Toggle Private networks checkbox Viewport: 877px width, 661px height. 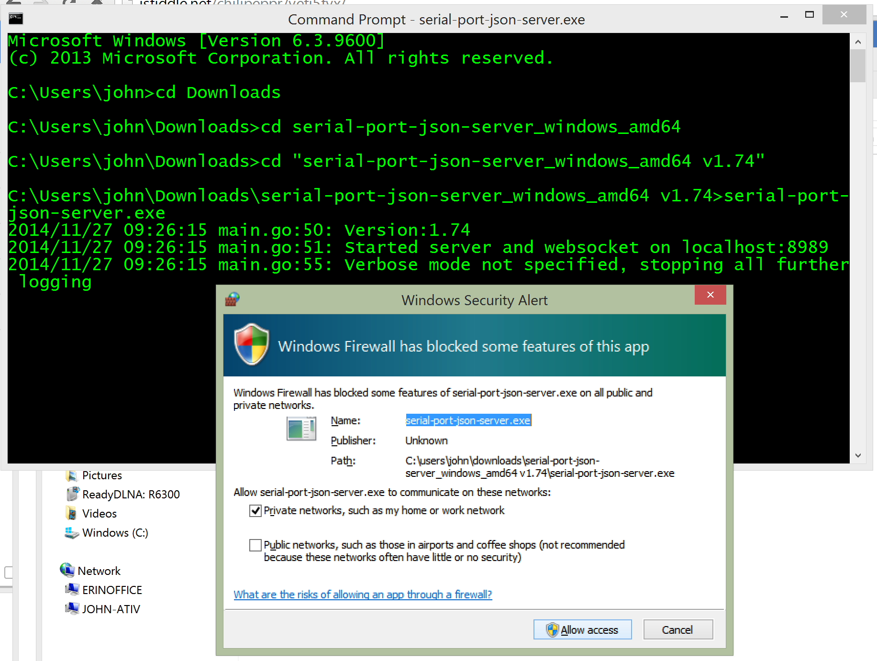(255, 511)
